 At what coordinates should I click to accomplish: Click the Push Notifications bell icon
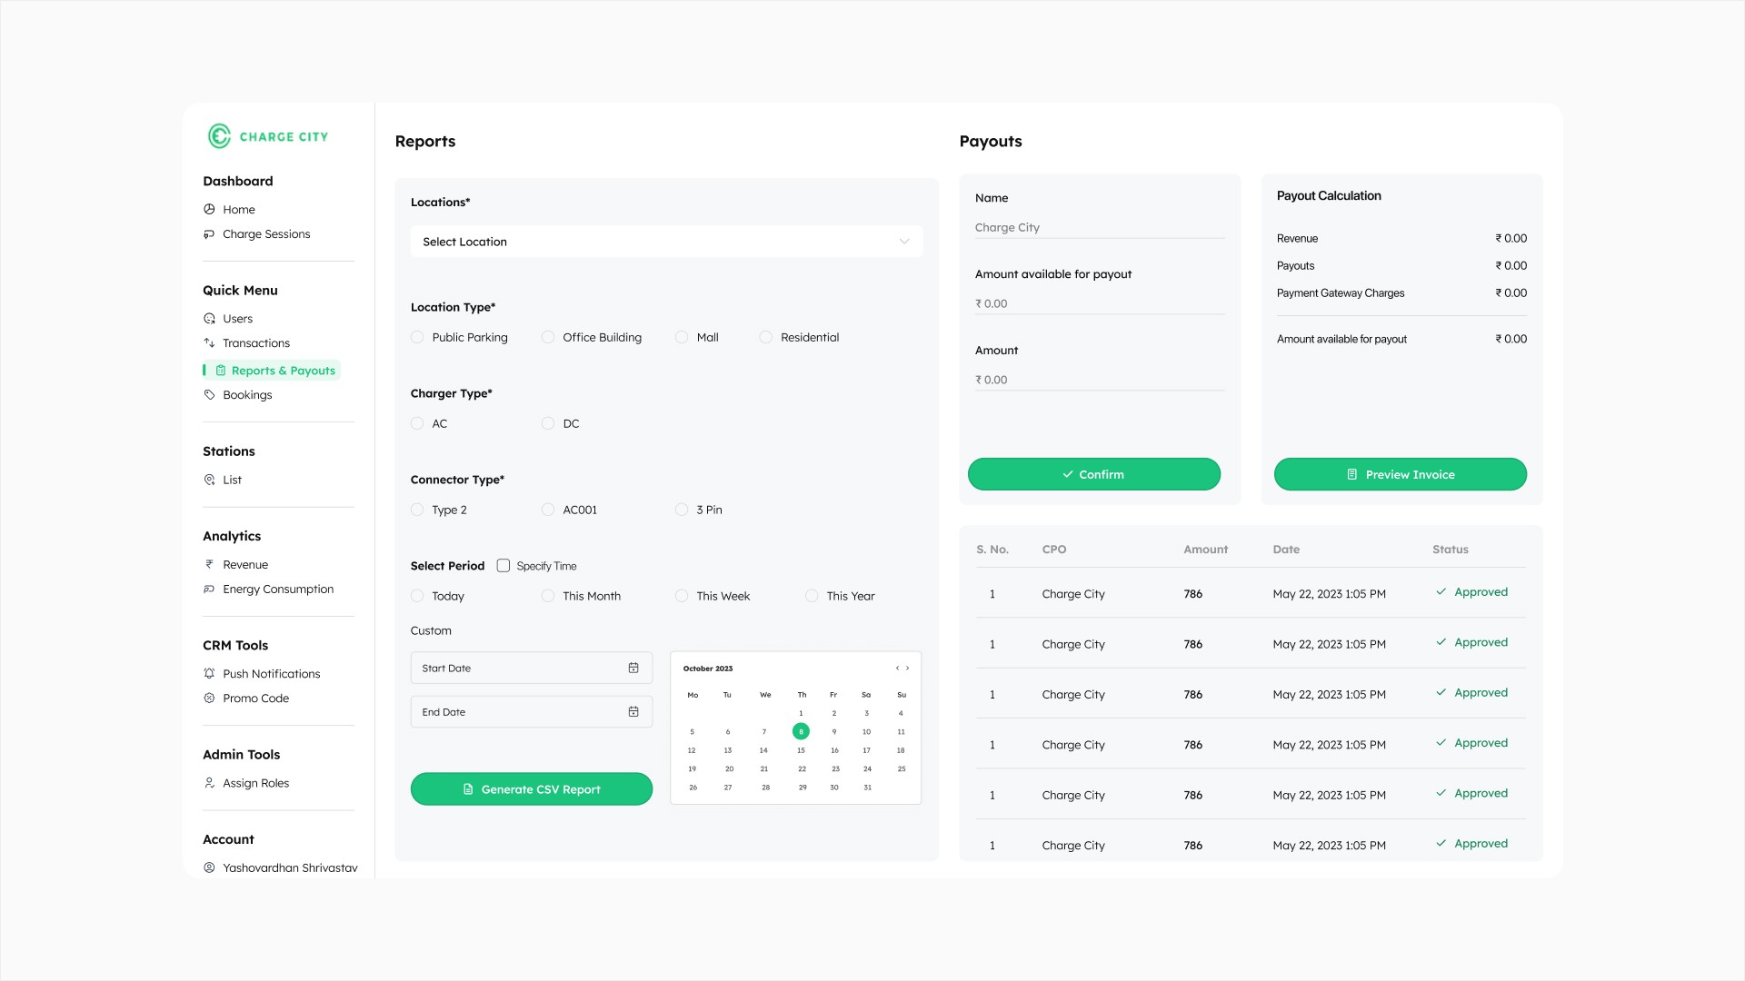[209, 674]
